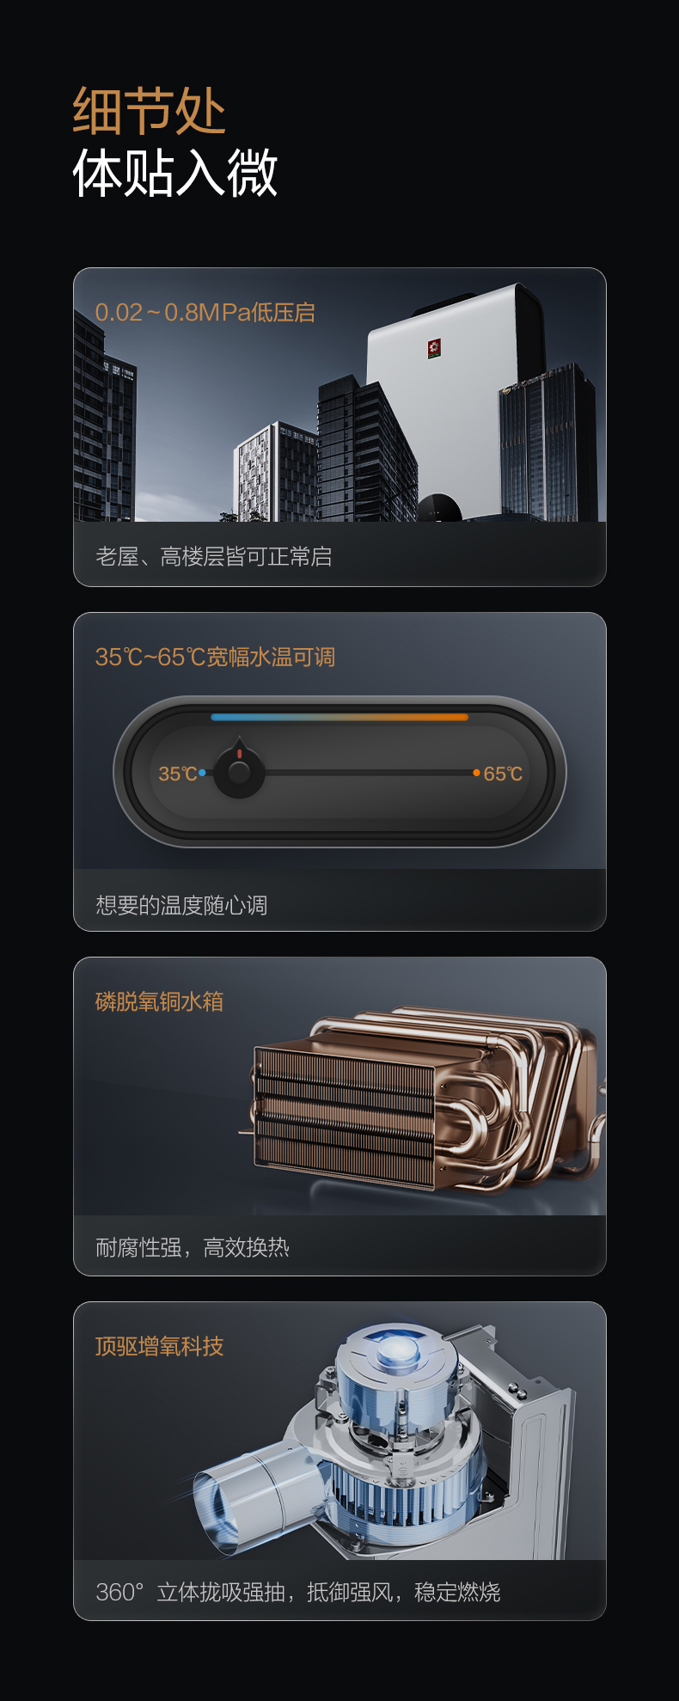Click the 35℃ minimum temperature label
Viewport: 679px width, 1701px height.
177,774
